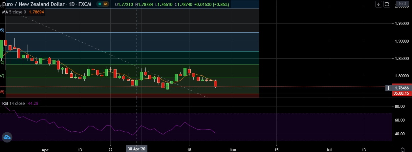
Task: Click the Apr label on the time axis
Action: click(46, 149)
